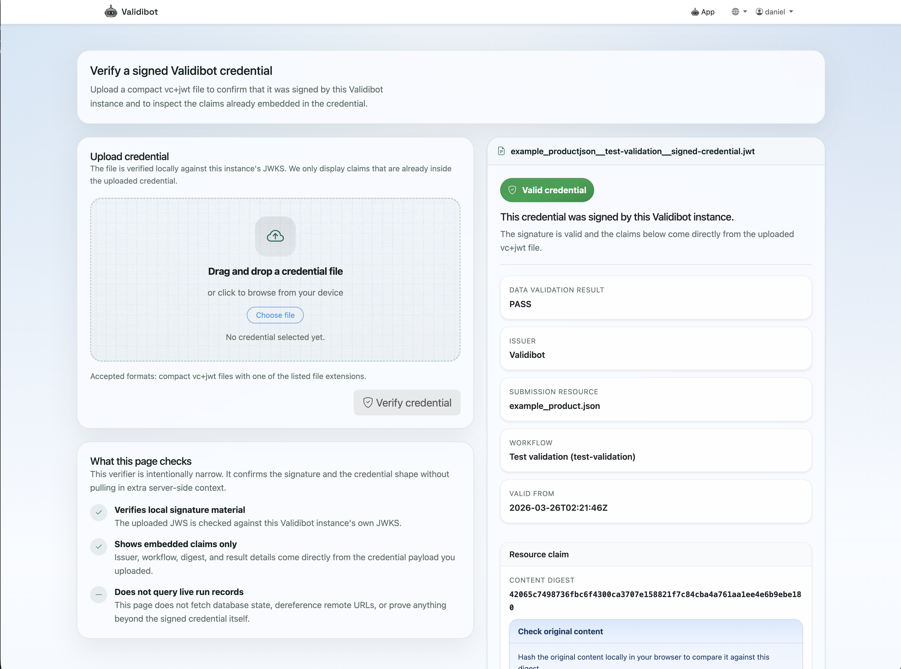The image size is (901, 669).
Task: Click the globe language icon
Action: 735,11
